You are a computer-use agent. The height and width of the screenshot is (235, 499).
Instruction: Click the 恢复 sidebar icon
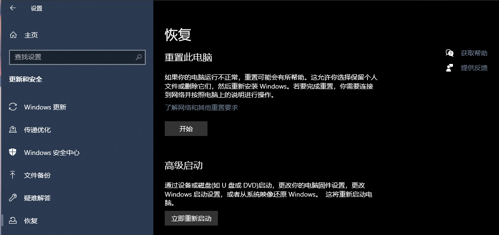pyautogui.click(x=13, y=220)
